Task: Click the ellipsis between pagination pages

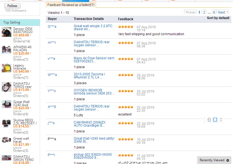Action: tap(209, 12)
